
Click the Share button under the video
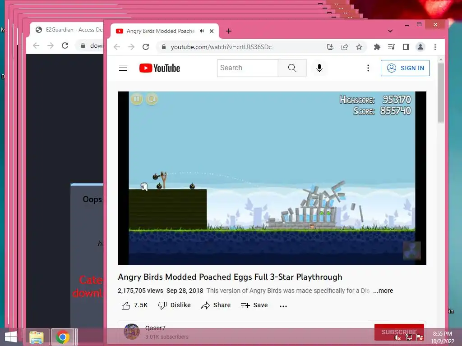coord(216,305)
